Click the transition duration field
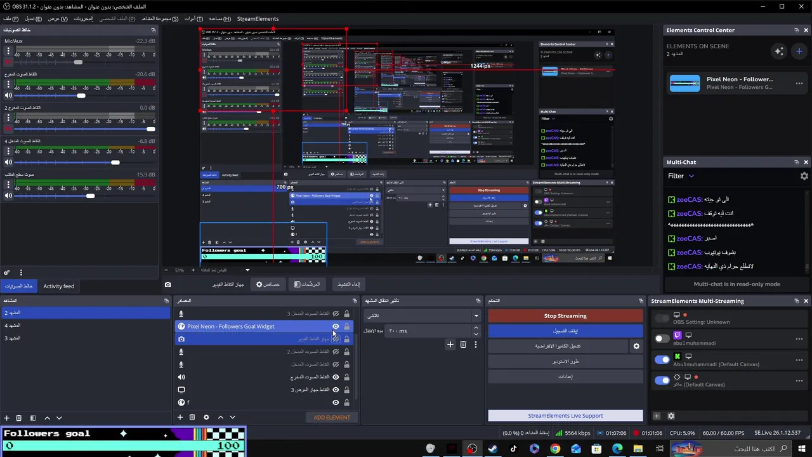Image resolution: width=812 pixels, height=457 pixels. click(x=429, y=331)
